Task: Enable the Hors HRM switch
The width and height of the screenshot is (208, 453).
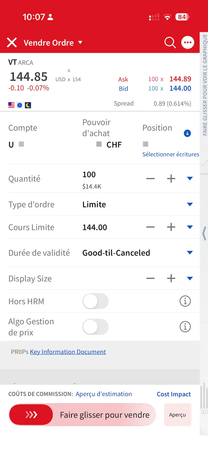Action: [96, 301]
